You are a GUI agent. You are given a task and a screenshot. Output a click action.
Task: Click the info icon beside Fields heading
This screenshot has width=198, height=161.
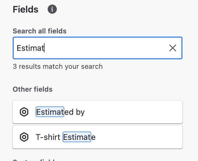(x=52, y=9)
